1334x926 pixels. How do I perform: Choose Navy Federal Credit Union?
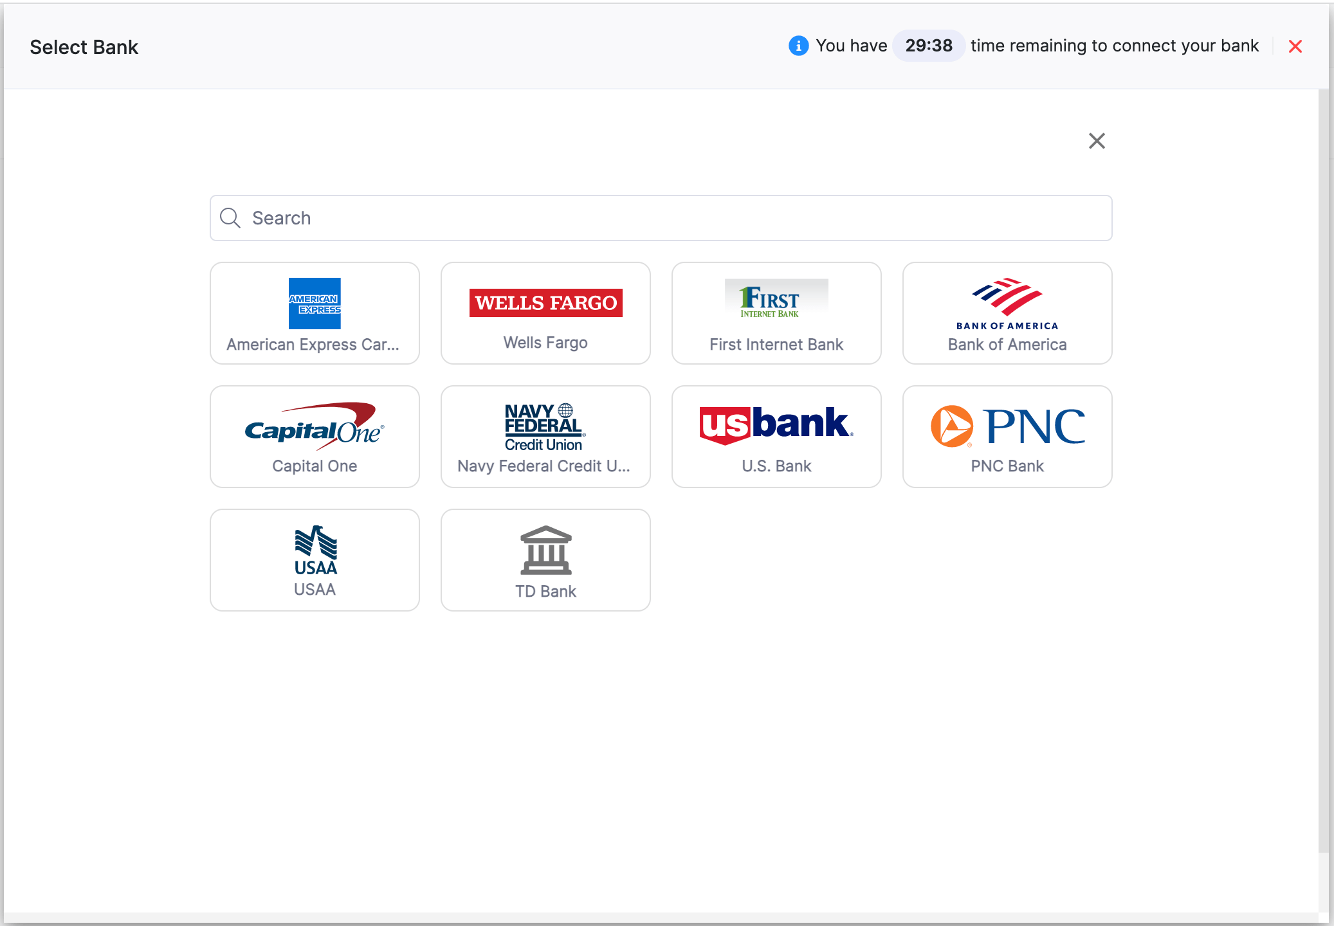click(545, 436)
